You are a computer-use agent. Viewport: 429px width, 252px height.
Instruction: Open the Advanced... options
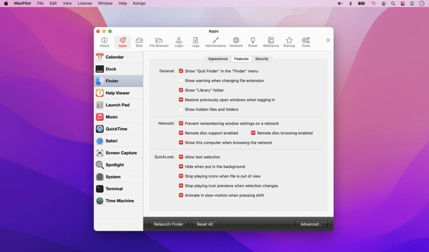[x=311, y=224]
